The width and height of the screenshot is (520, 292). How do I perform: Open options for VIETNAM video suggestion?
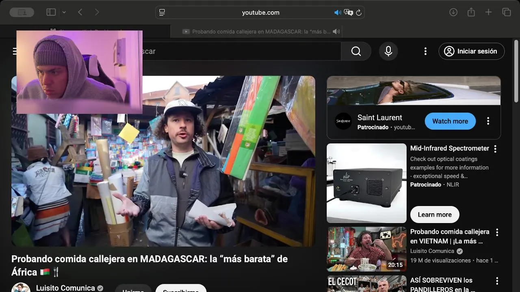[x=497, y=232]
